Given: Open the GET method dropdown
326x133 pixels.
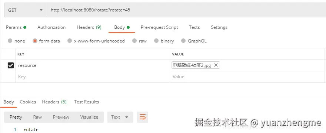Looking at the screenshot, I should click(x=25, y=10).
